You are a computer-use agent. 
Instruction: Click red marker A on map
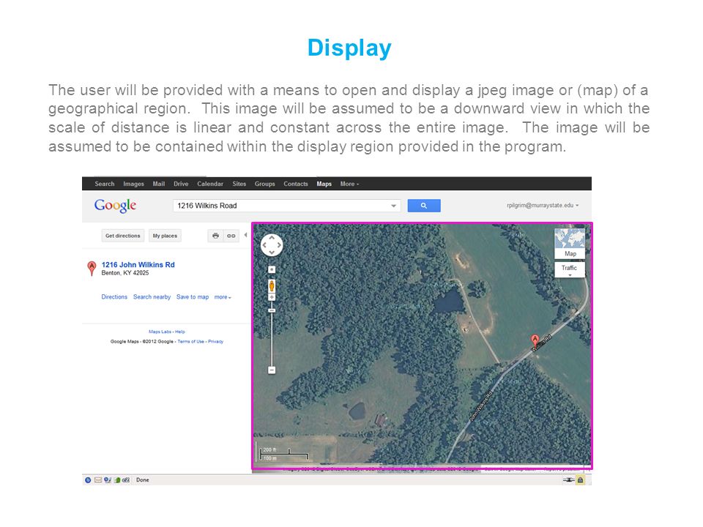tap(535, 341)
